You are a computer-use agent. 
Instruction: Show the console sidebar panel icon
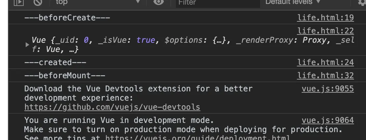click(x=19, y=2)
